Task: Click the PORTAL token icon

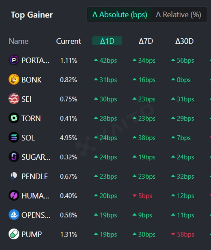Action: pyautogui.click(x=14, y=60)
